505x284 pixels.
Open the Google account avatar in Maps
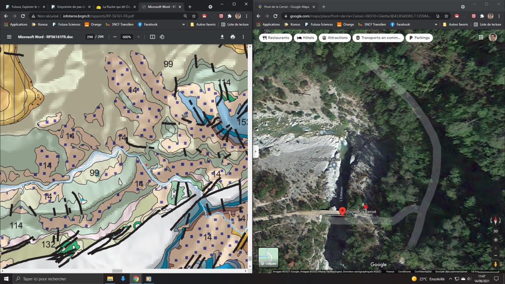(x=493, y=37)
